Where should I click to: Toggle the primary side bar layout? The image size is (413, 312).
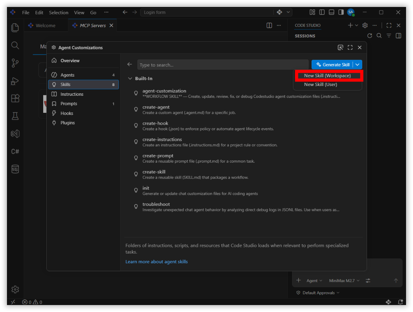pyautogui.click(x=322, y=12)
